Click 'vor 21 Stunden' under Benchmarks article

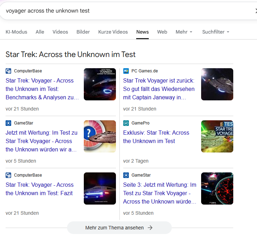[x=22, y=109]
